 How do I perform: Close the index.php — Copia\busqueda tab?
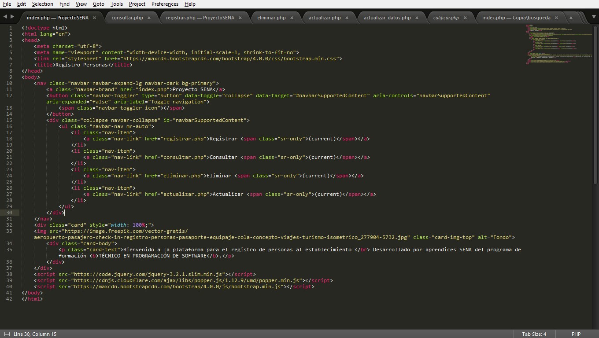[556, 18]
